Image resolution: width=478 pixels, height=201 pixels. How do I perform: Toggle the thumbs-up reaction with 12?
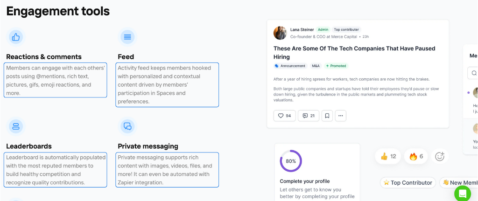[x=388, y=157]
